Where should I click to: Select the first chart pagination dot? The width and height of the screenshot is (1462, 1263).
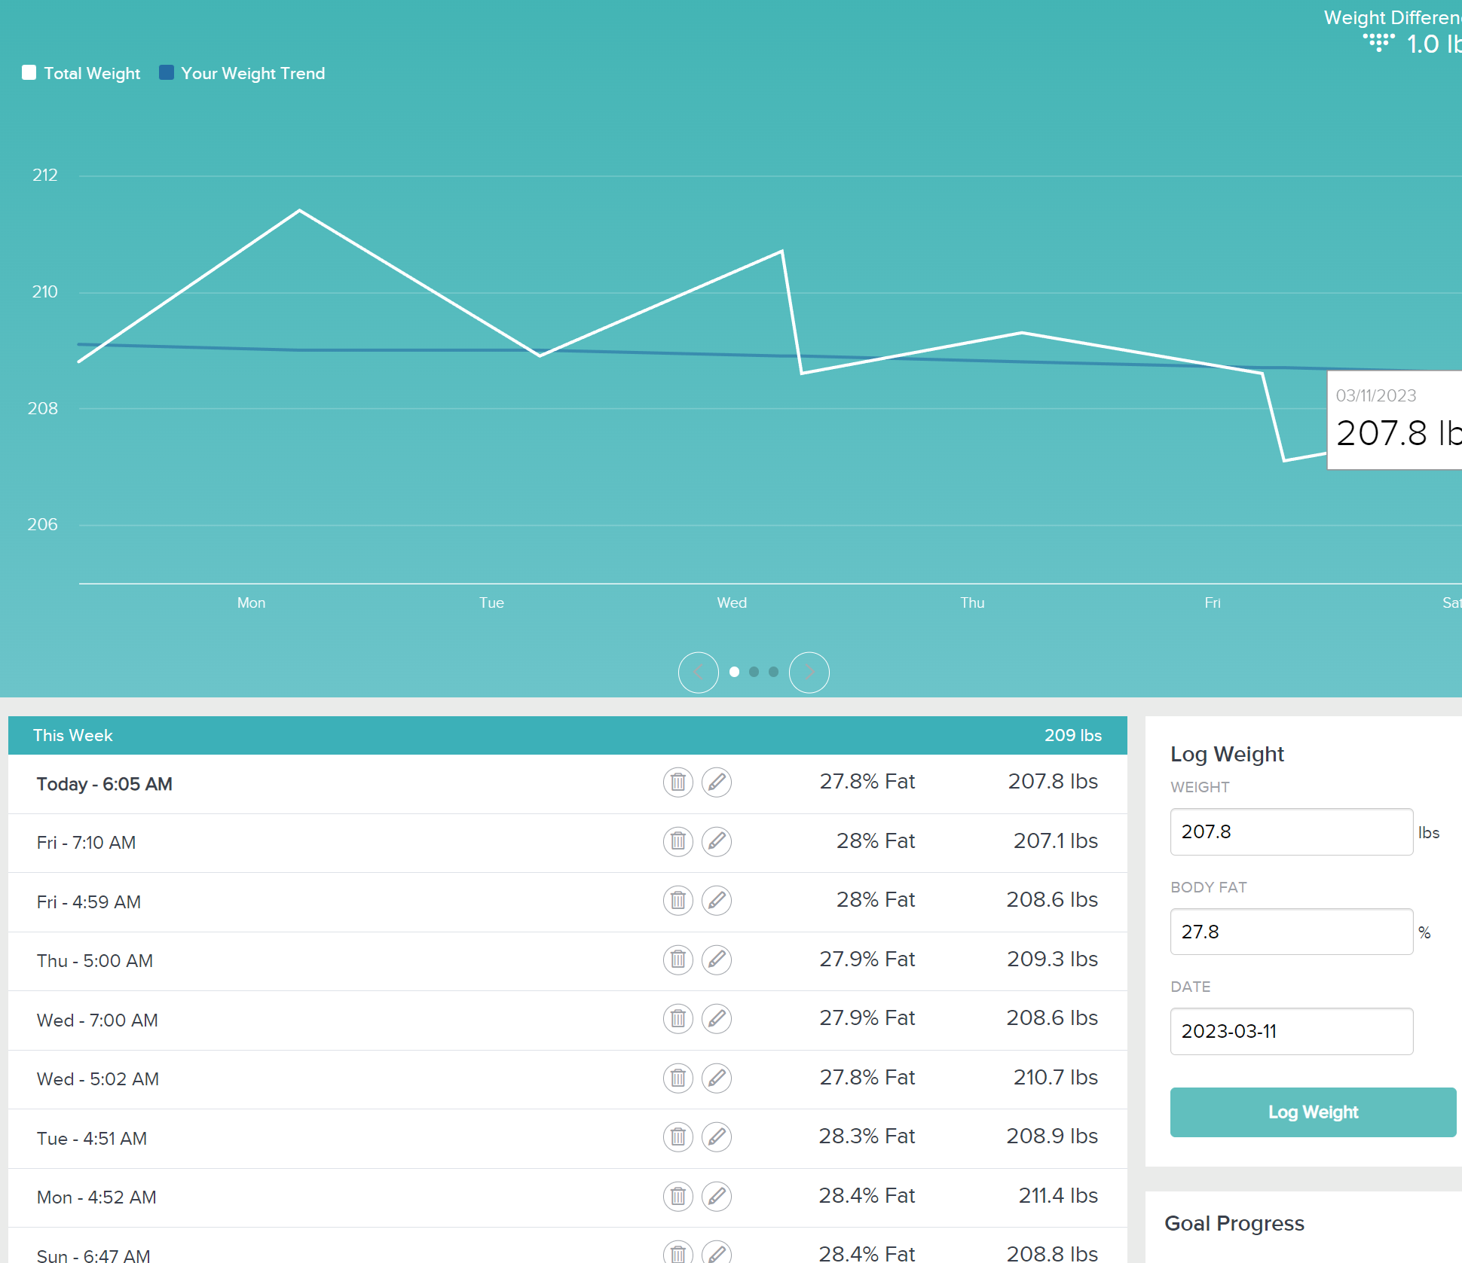point(734,672)
